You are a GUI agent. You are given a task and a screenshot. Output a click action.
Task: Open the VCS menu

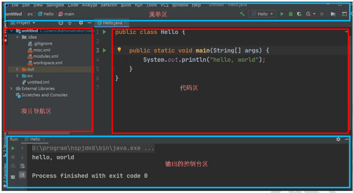(164, 5)
